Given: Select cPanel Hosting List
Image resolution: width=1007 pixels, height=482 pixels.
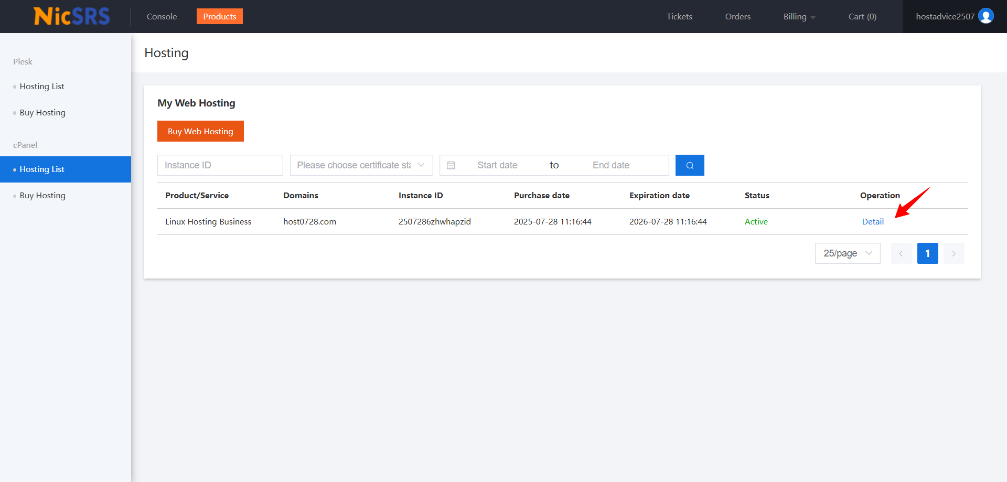Looking at the screenshot, I should (x=66, y=169).
